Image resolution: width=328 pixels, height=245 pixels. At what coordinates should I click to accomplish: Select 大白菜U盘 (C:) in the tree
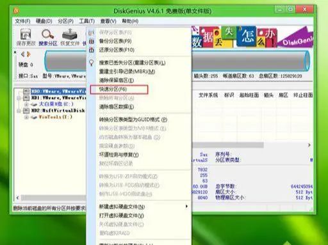point(56,104)
